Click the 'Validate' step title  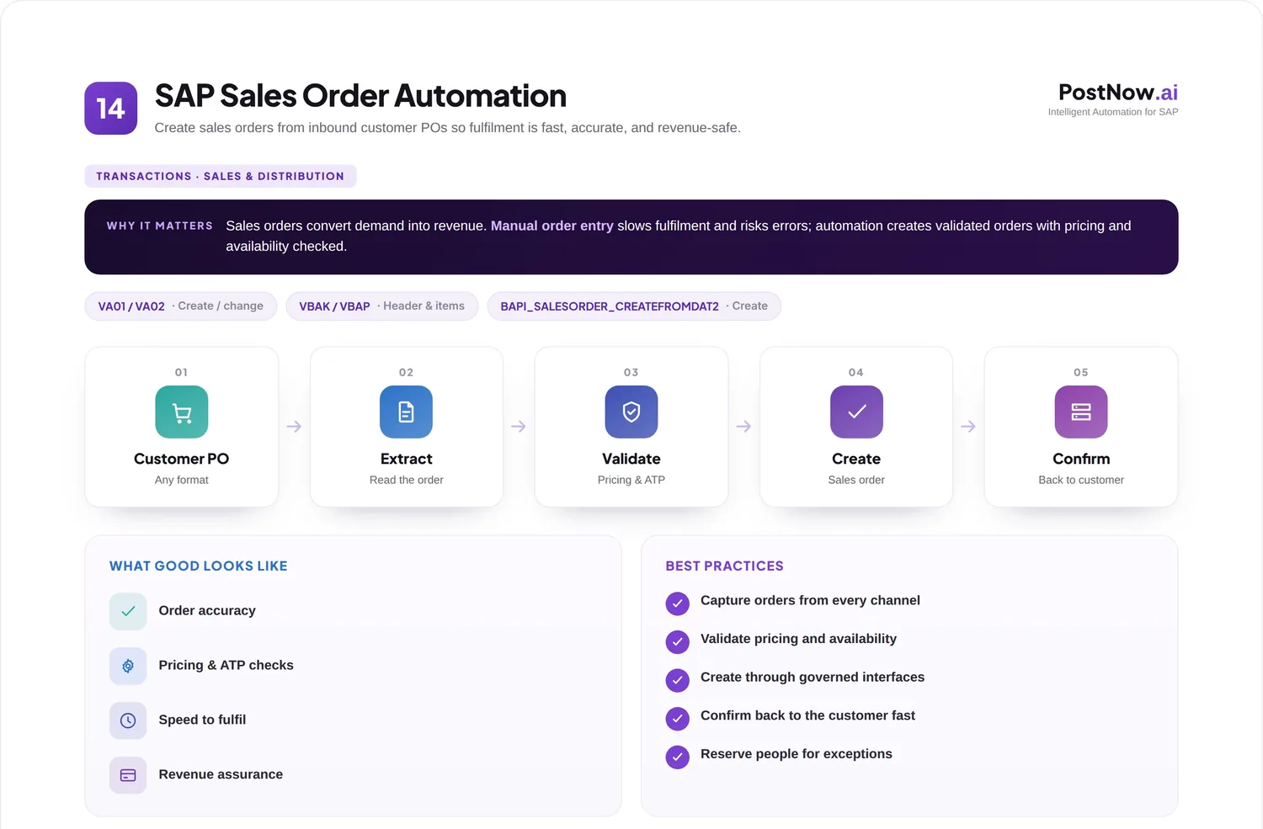pos(631,459)
